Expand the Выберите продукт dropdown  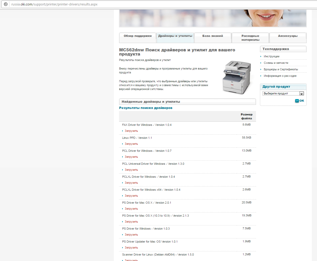pos(283,93)
